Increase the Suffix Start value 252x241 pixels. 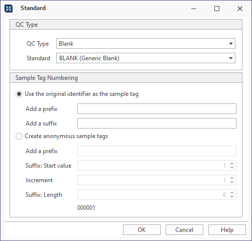[232, 164]
